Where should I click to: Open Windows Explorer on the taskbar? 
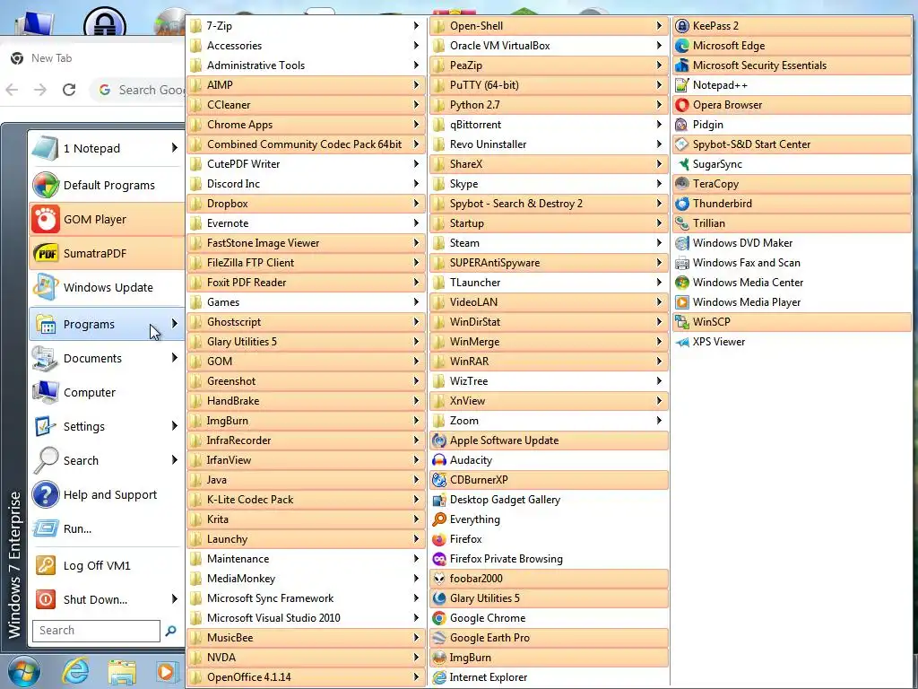[x=122, y=672]
